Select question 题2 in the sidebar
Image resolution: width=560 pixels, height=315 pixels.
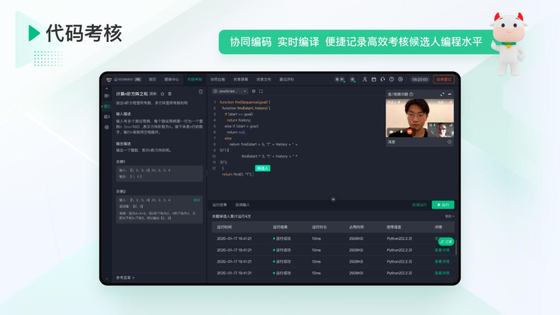(x=106, y=106)
